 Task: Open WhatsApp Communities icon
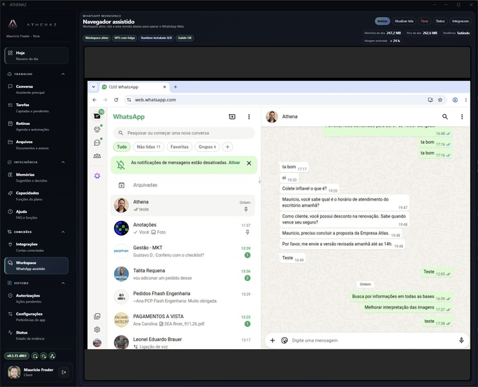coord(97,156)
